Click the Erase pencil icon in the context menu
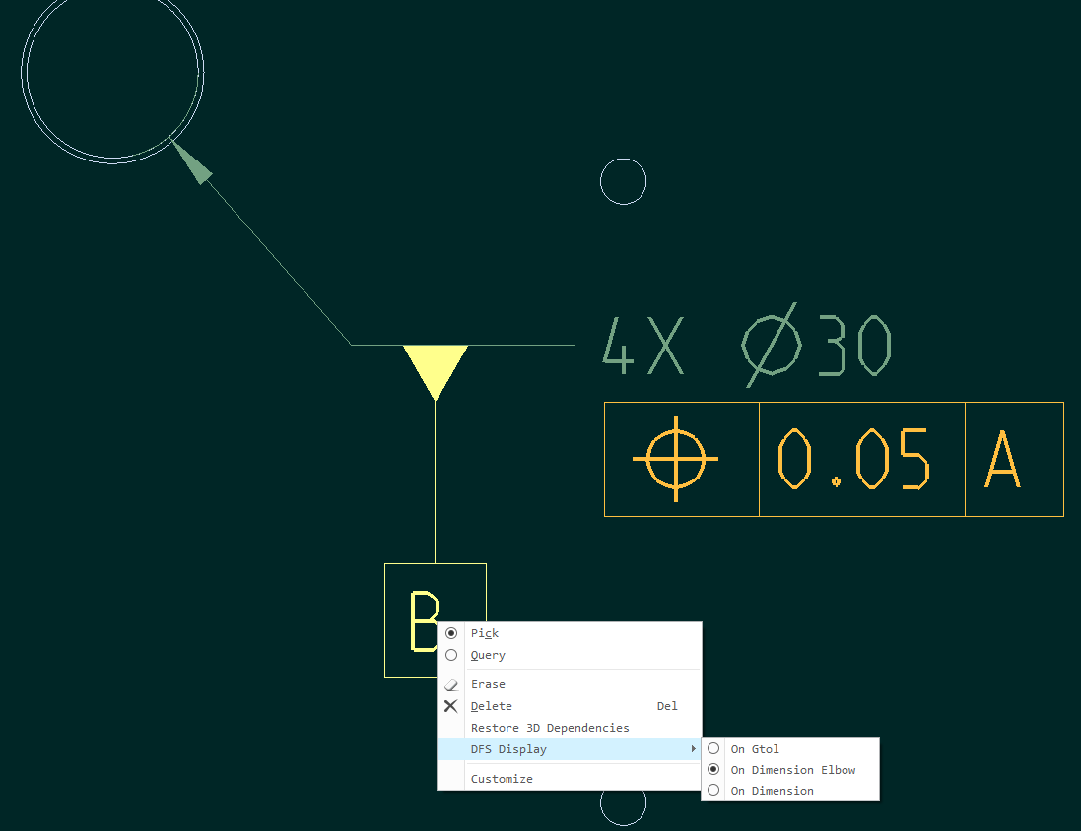 tap(451, 684)
